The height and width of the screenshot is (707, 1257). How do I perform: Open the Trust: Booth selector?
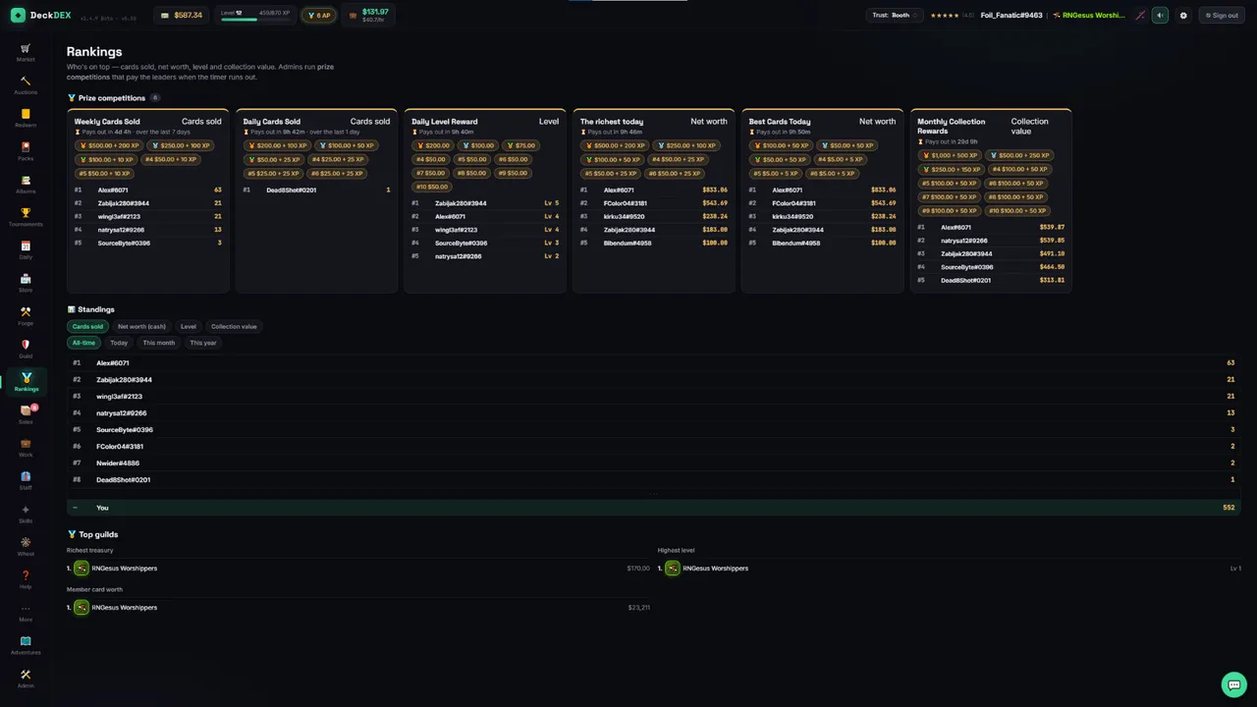[895, 16]
